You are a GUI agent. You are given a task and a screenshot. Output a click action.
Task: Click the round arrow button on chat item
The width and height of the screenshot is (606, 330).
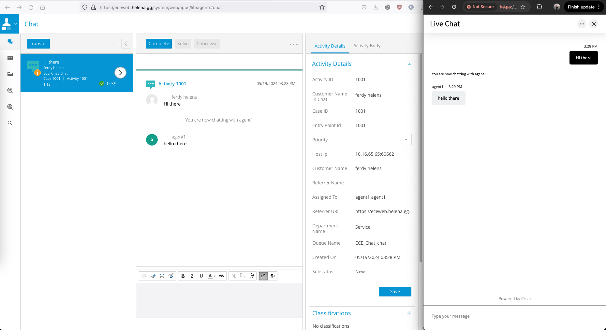(120, 73)
